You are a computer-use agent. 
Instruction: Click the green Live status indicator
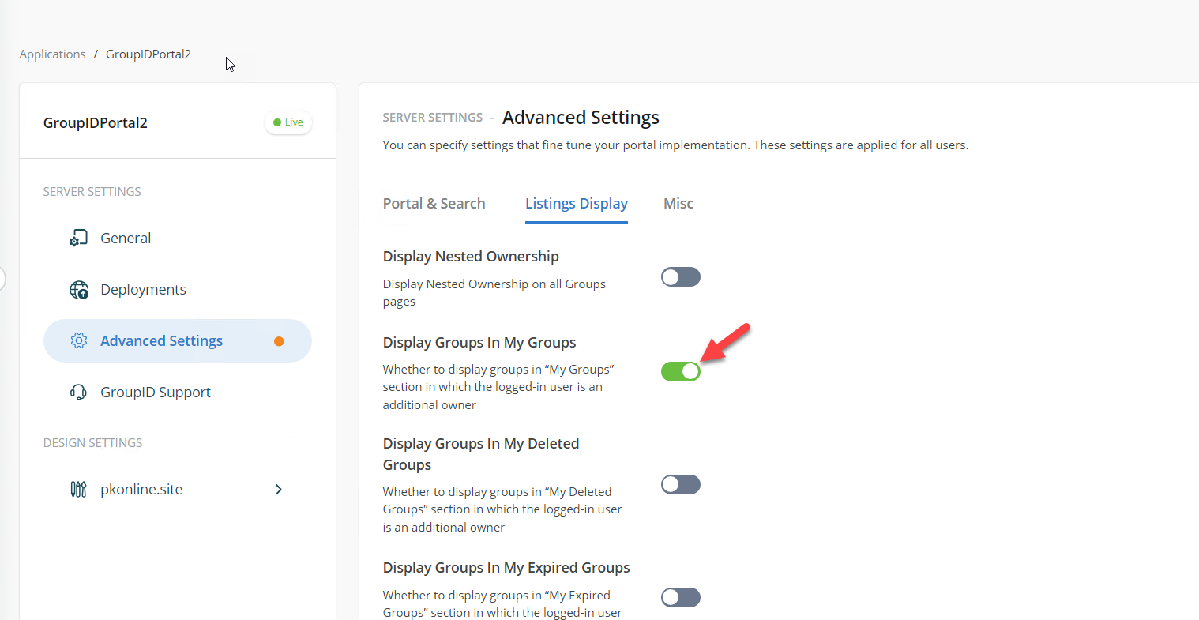tap(288, 122)
